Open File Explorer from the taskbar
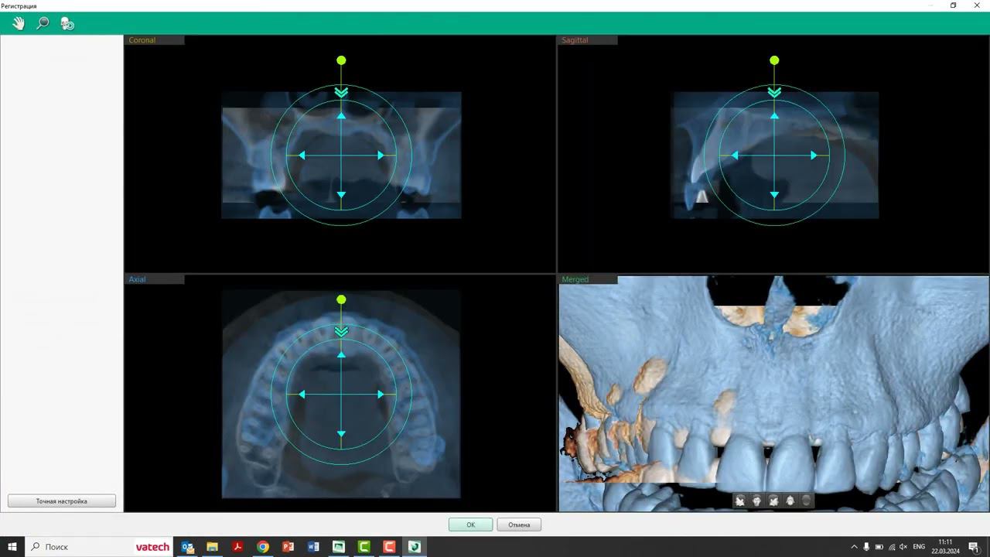 [x=212, y=547]
